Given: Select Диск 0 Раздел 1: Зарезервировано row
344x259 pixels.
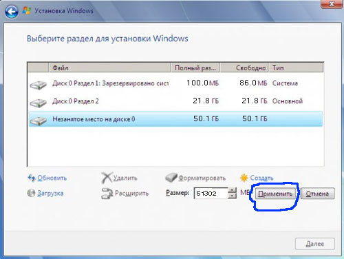Looking at the screenshot, I should (x=175, y=83).
